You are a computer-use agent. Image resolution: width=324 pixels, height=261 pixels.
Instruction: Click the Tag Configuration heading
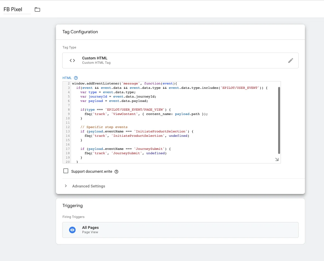(80, 32)
